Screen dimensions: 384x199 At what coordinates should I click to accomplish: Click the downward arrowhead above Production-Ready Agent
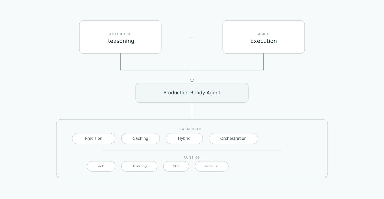click(192, 80)
